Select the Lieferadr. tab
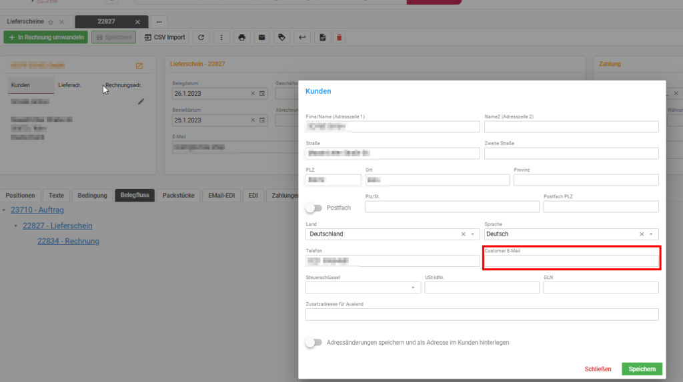Screen dimensions: 683x382 click(x=69, y=85)
